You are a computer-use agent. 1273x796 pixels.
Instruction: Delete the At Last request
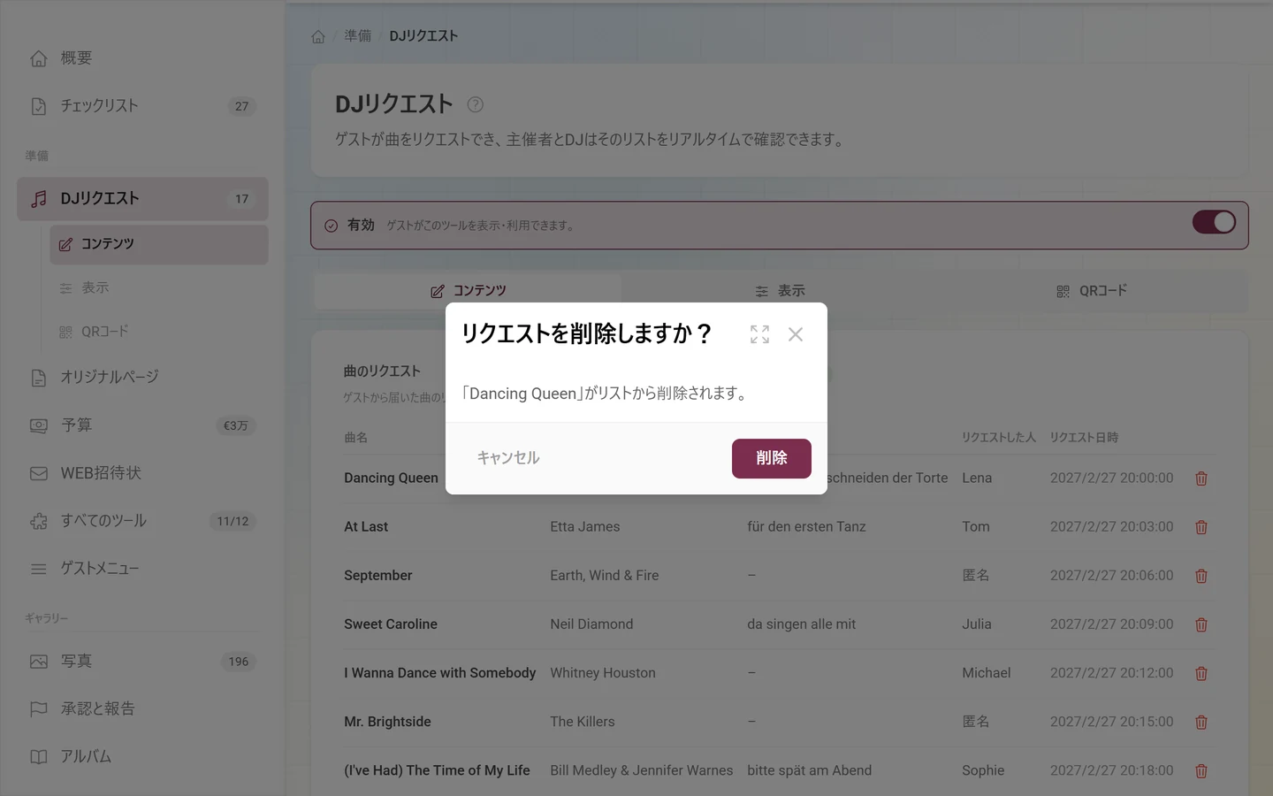[1201, 527]
